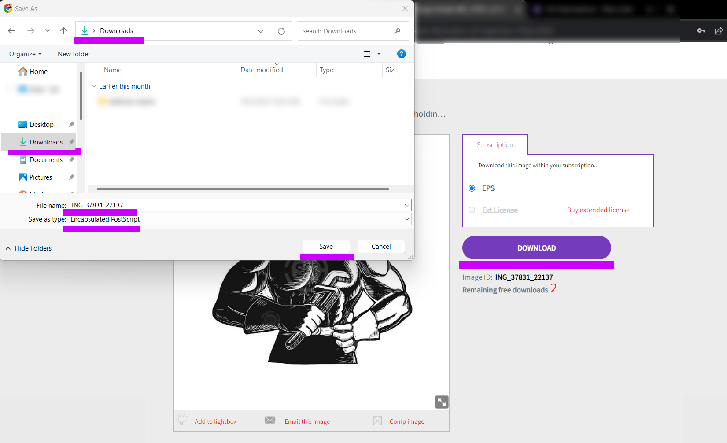Close the Save As dialog
The height and width of the screenshot is (443, 727).
405,8
